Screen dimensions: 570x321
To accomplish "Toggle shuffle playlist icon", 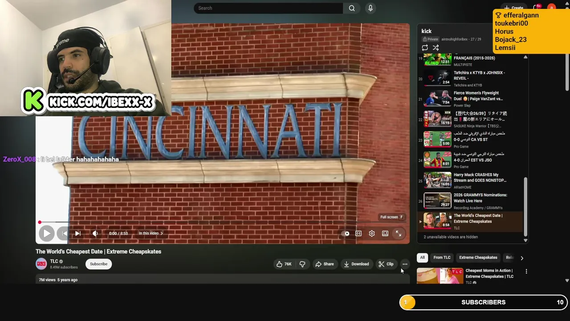I will click(436, 48).
